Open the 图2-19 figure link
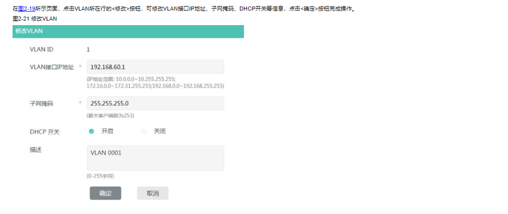 [27, 9]
